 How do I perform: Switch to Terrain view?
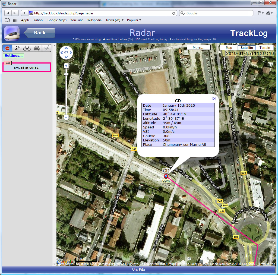pyautogui.click(x=265, y=48)
